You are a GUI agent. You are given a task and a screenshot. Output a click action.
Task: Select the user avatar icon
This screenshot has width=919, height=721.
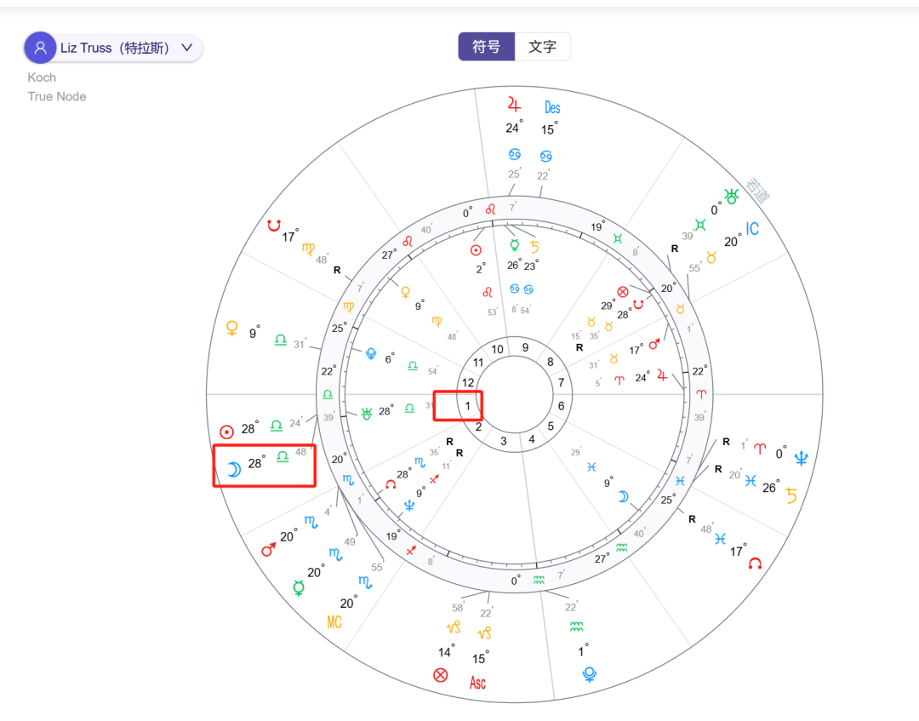(x=40, y=48)
